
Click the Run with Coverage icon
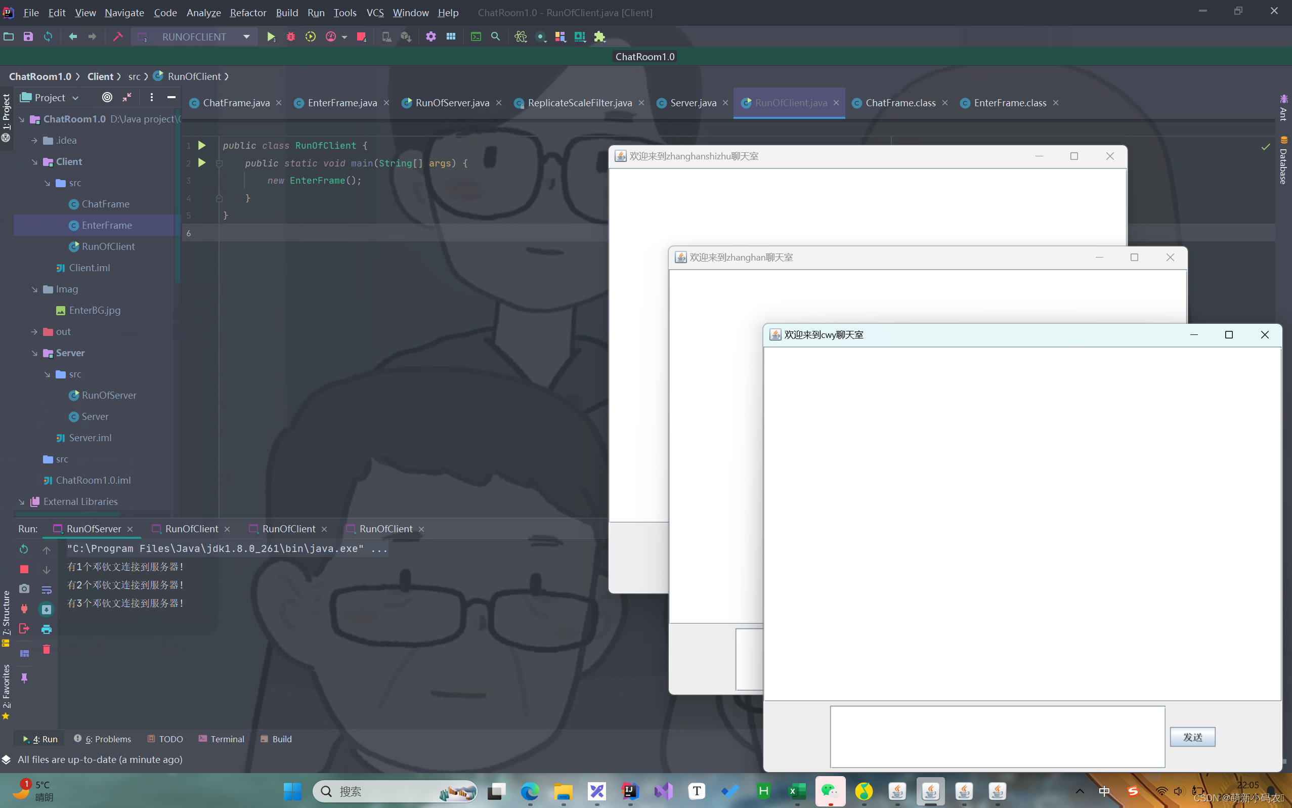coord(311,37)
